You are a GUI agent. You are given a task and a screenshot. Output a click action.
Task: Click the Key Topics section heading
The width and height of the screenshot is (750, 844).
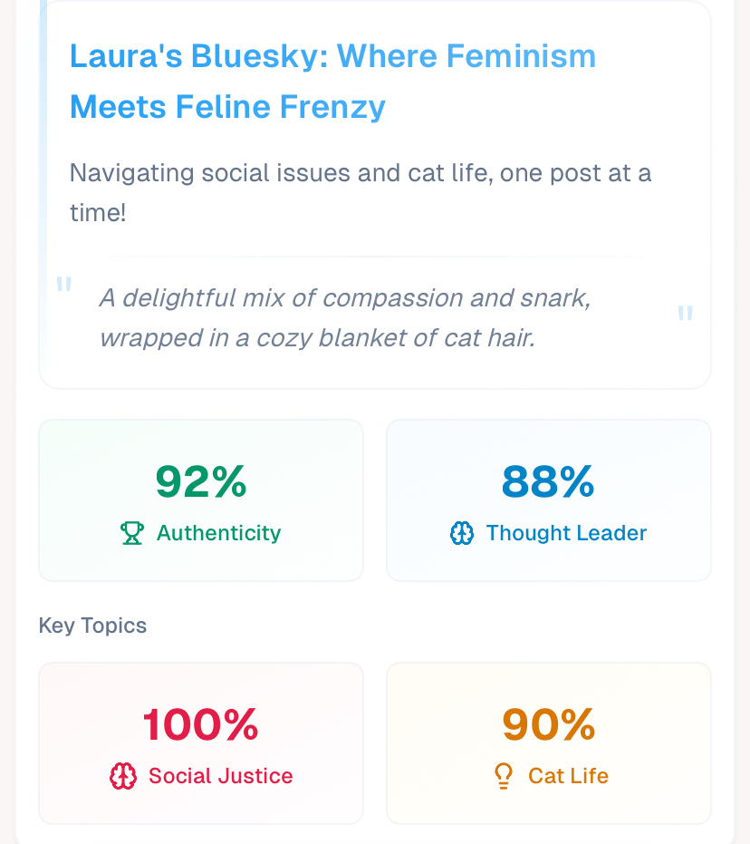92,626
